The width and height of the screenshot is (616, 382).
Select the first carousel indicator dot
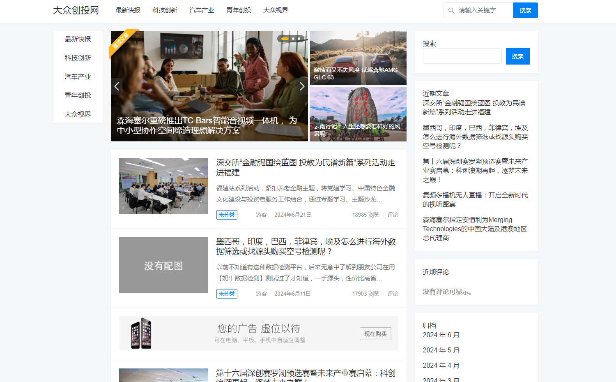[285, 39]
